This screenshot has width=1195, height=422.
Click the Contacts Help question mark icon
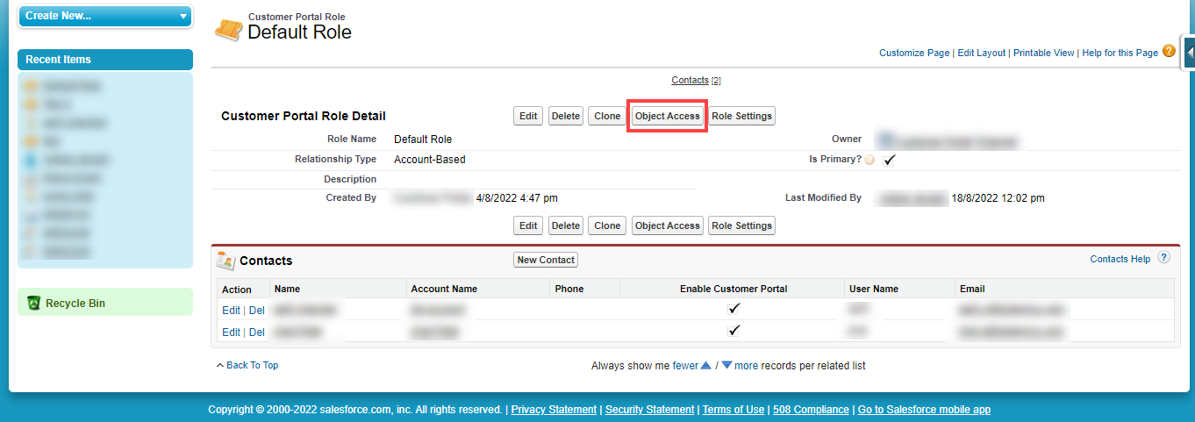pos(1163,258)
